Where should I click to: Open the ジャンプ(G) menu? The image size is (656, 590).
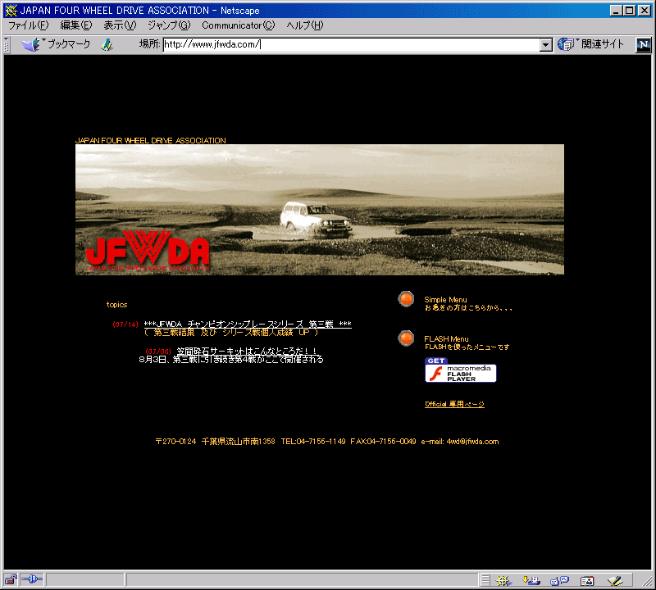pos(169,25)
